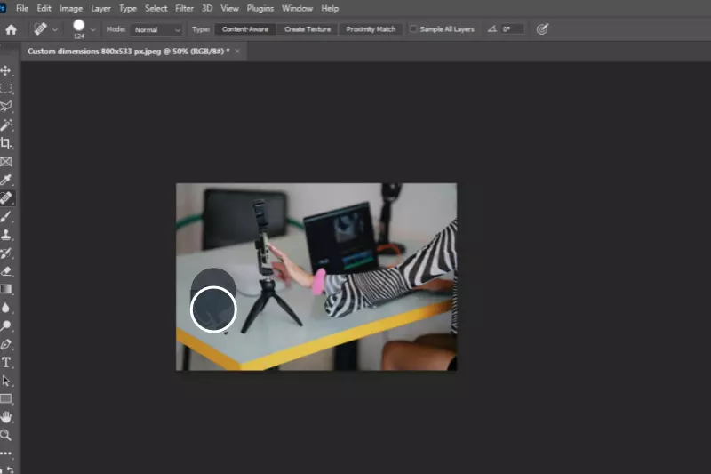Open the Type menu
The width and height of the screenshot is (711, 474).
pyautogui.click(x=128, y=9)
